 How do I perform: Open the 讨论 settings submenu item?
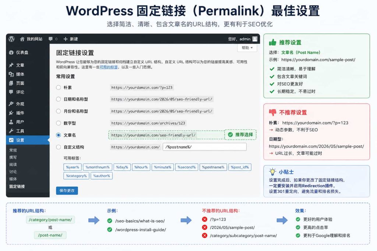coord(13,172)
